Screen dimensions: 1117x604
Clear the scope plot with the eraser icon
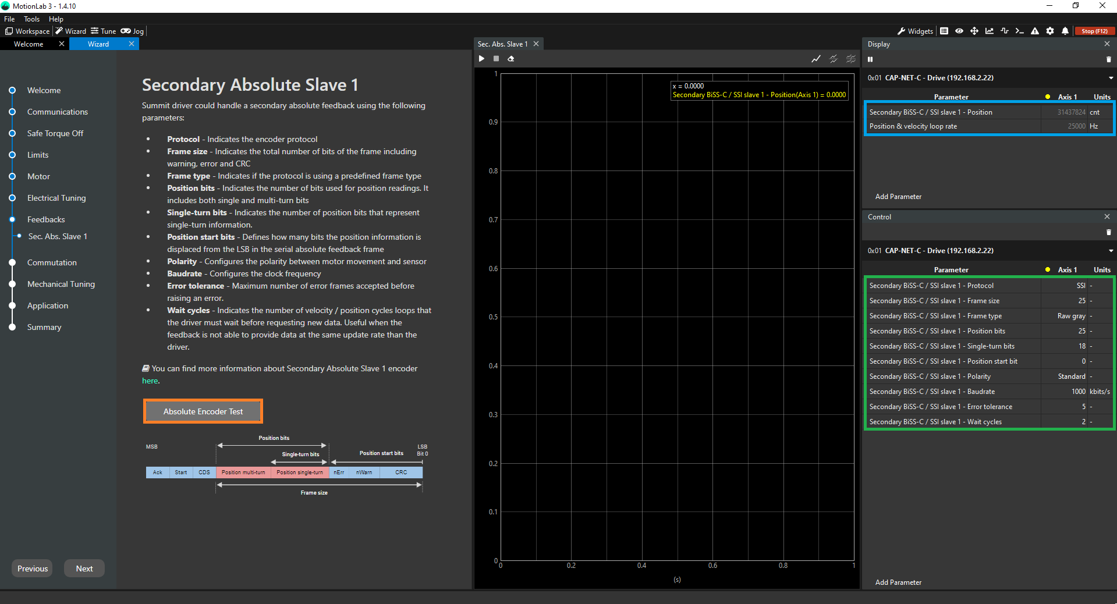tap(511, 59)
